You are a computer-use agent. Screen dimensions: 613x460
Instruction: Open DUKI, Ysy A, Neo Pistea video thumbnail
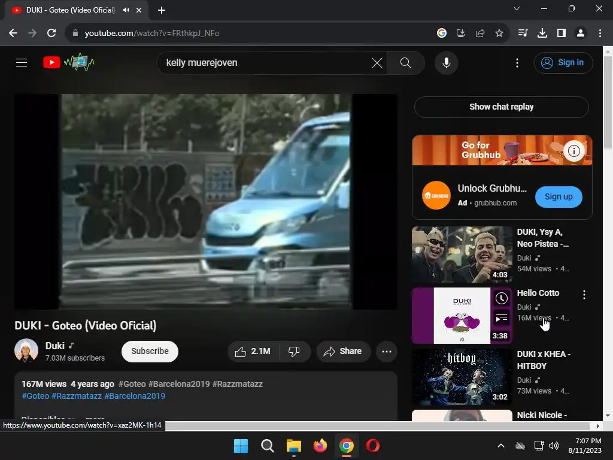pos(462,254)
